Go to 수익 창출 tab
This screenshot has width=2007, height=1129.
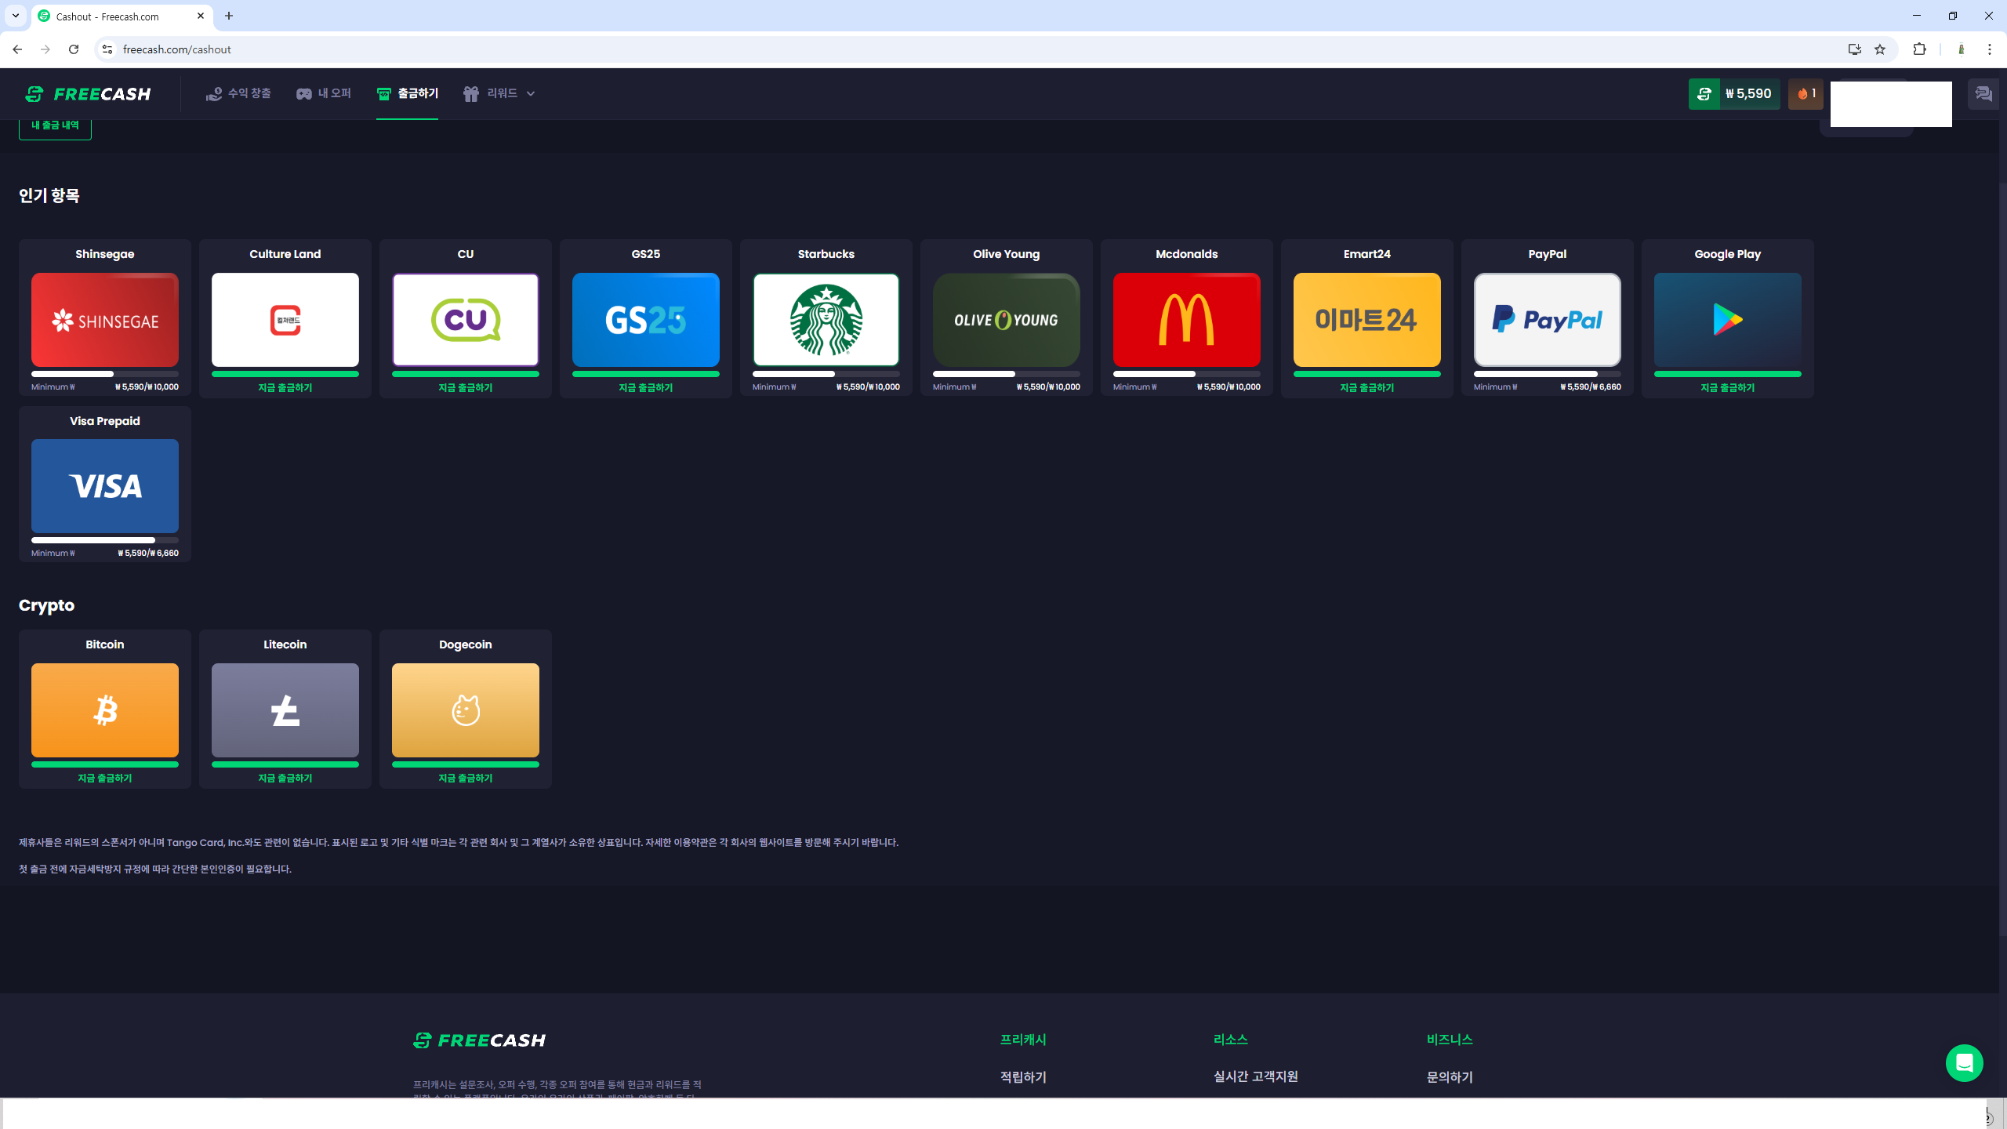point(238,93)
